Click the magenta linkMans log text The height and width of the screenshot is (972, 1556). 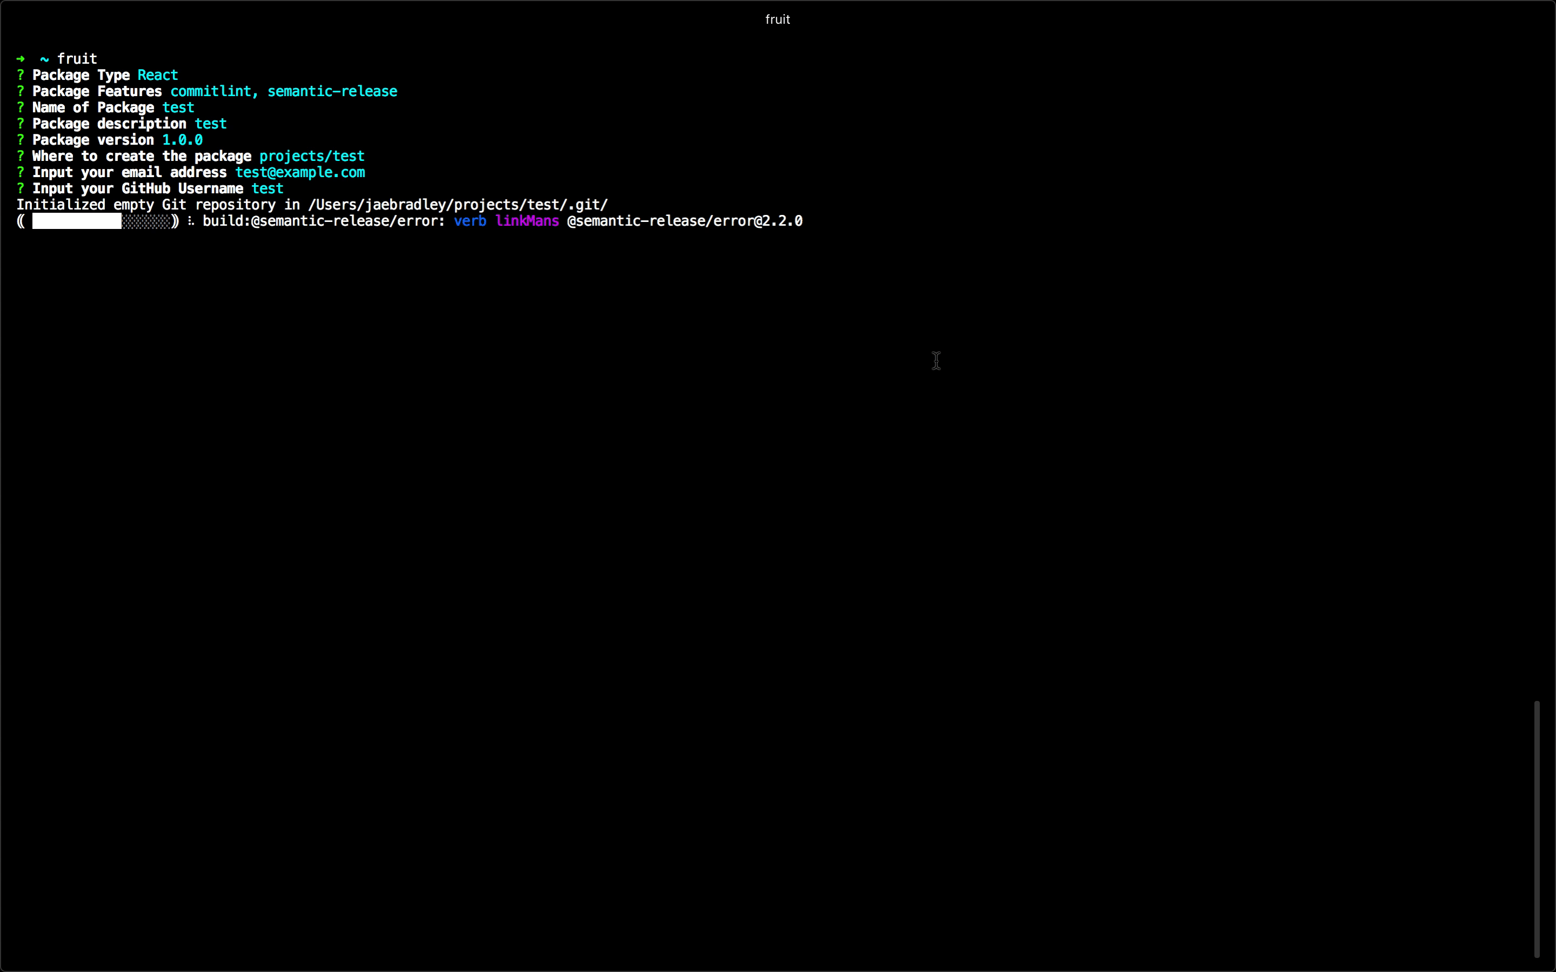pos(527,221)
